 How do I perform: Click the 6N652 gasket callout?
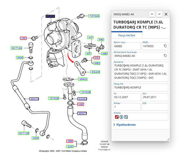coord(83,79)
